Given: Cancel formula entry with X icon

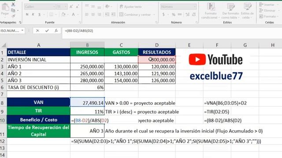Looking at the screenshot, I should click(x=37, y=31).
